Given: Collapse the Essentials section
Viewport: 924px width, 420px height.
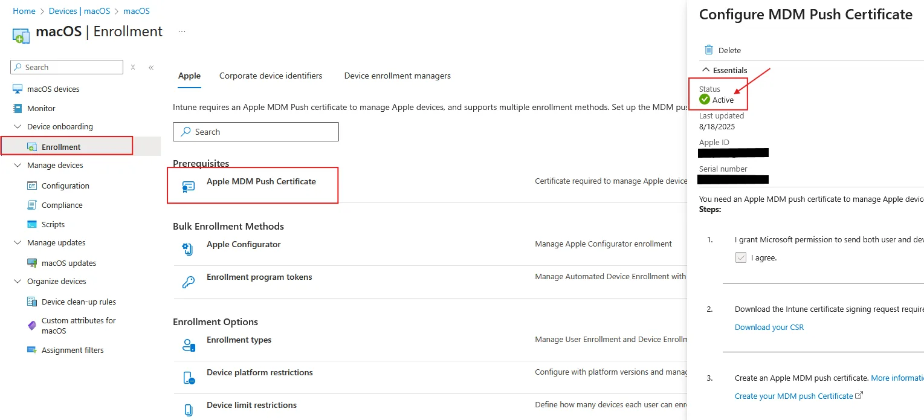Looking at the screenshot, I should pos(705,70).
